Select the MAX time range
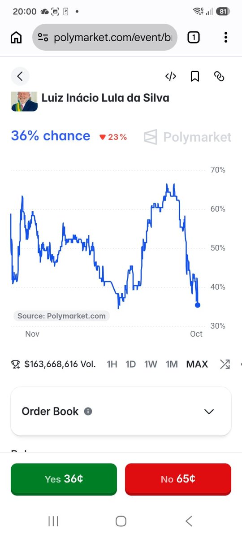Screen dimensions: 242x538 [197, 364]
